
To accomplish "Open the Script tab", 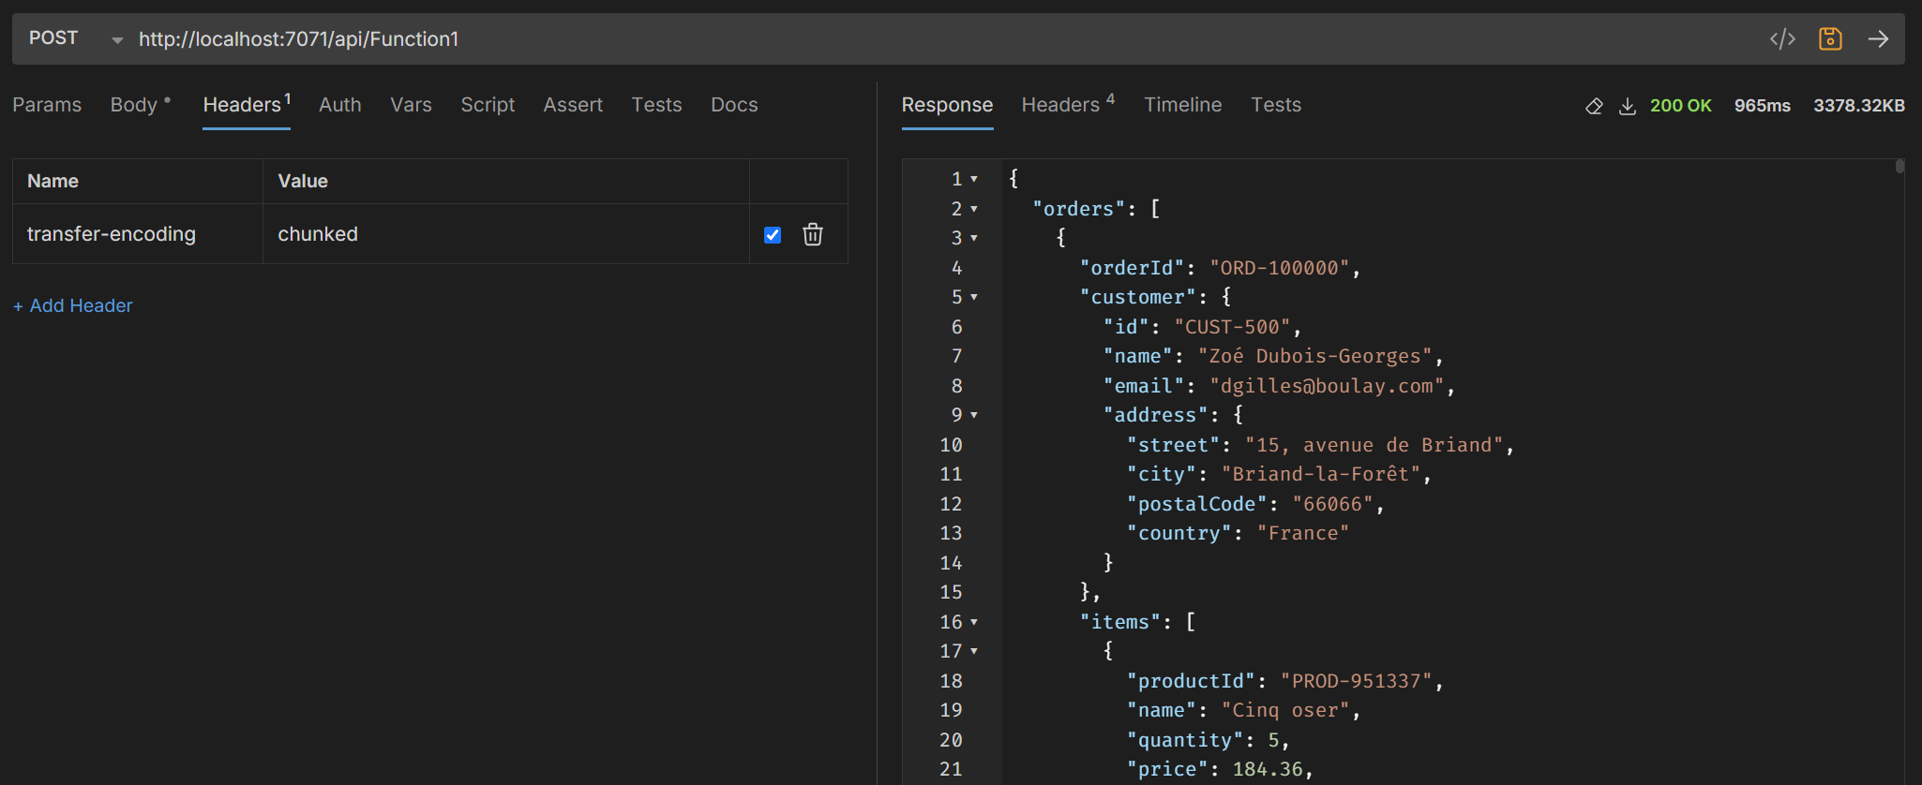I will click(x=488, y=105).
